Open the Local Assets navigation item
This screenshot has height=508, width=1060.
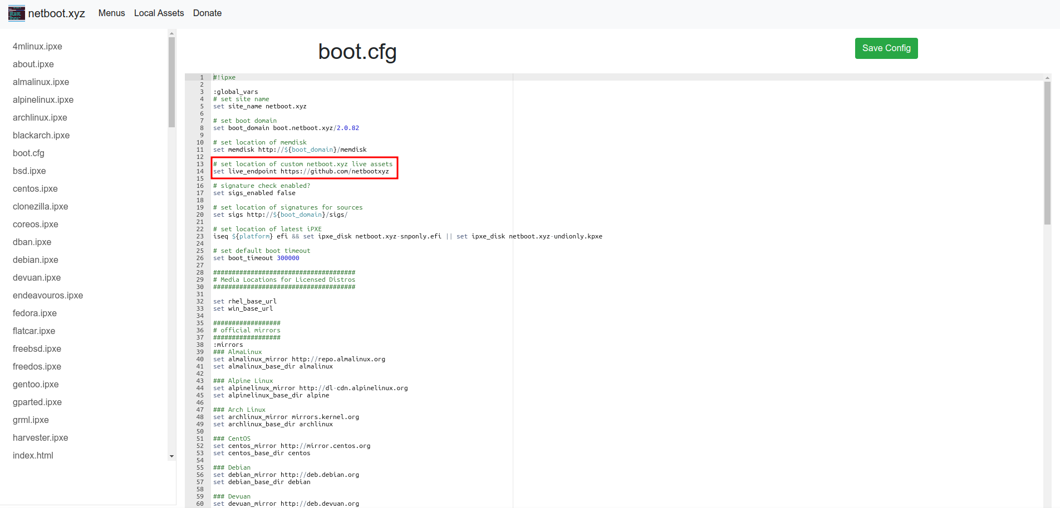click(159, 13)
